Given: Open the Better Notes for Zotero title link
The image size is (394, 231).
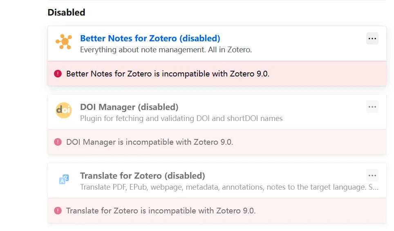Looking at the screenshot, I should click(x=150, y=38).
